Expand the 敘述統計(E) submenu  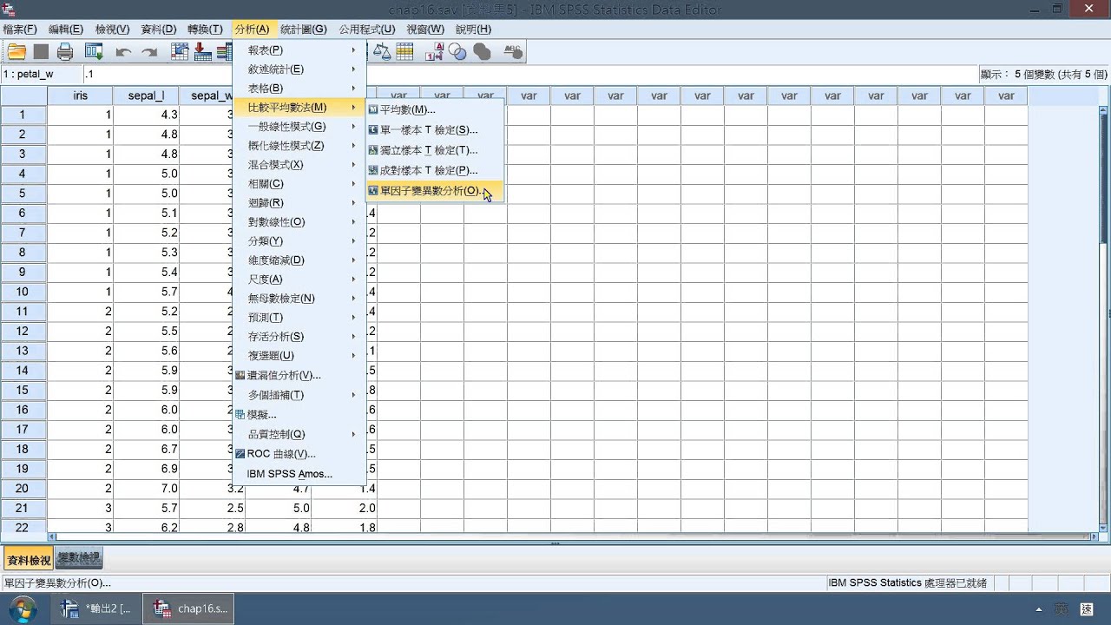click(x=299, y=69)
